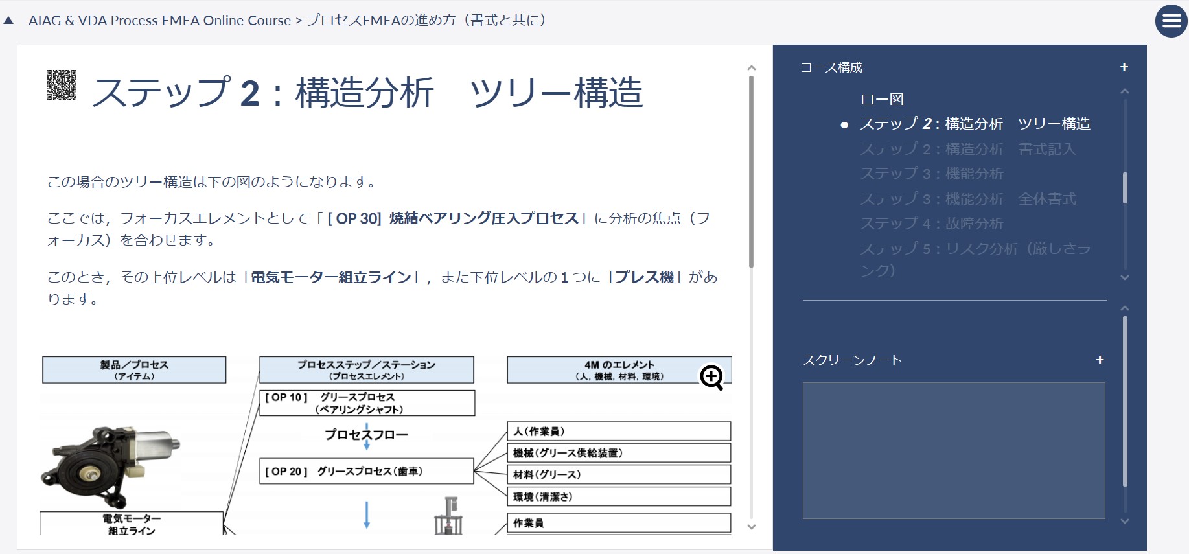Image resolution: width=1189 pixels, height=554 pixels.
Task: Click the 製品／プロセス header box in diagram
Action: coord(134,370)
